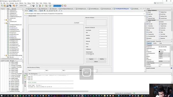
Task: Click the Registrar button on form
Action: (x=91, y=59)
